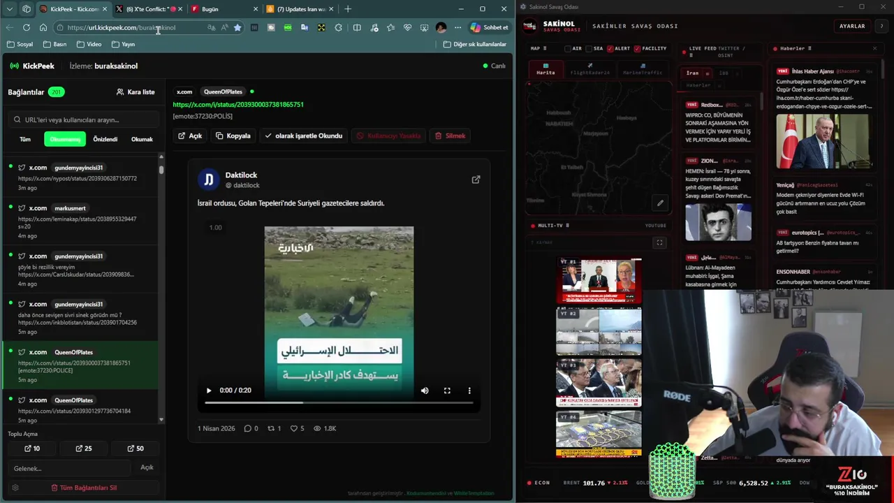Enable the AIR checkbox in Savaş Odası
The height and width of the screenshot is (503, 894).
coord(568,49)
